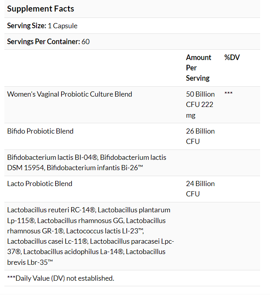Click the triple asterisk in %DV column
270x295 pixels.
(x=228, y=94)
